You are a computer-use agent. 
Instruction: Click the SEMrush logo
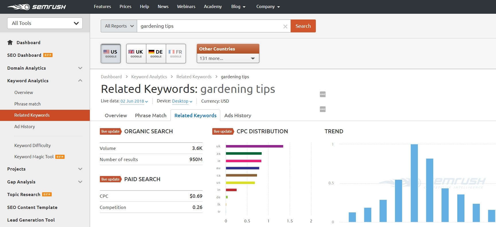36,7
